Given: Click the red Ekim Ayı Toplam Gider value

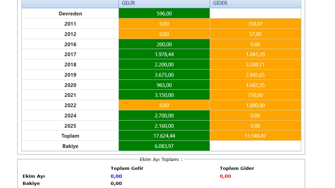Looking at the screenshot, I should tap(225, 176).
